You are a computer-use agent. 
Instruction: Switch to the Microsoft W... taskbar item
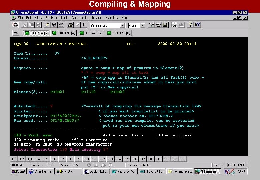124,172
